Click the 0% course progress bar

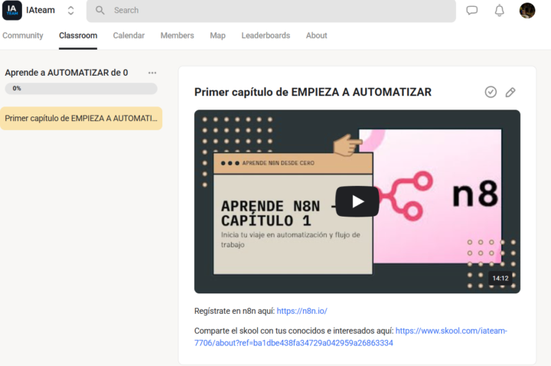pyautogui.click(x=81, y=89)
